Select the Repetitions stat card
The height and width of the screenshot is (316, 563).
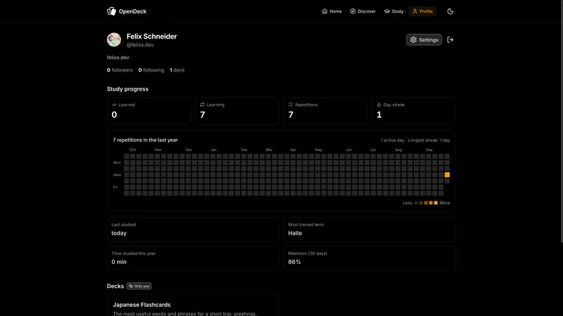325,111
